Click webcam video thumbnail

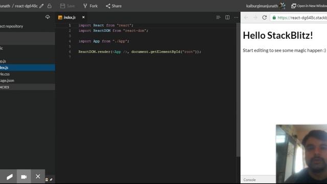pos(301,154)
